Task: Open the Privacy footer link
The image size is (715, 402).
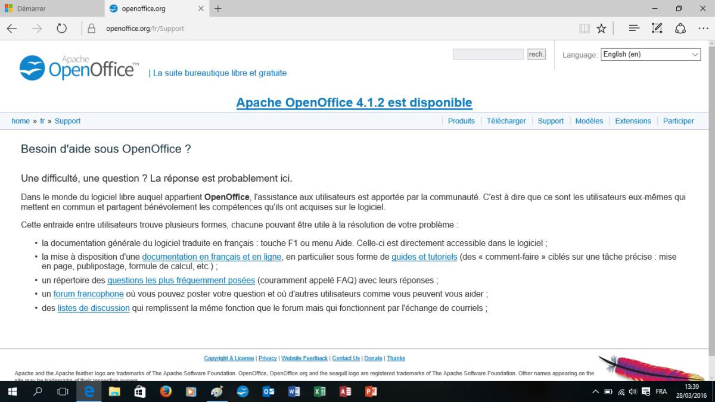Action: (x=268, y=358)
